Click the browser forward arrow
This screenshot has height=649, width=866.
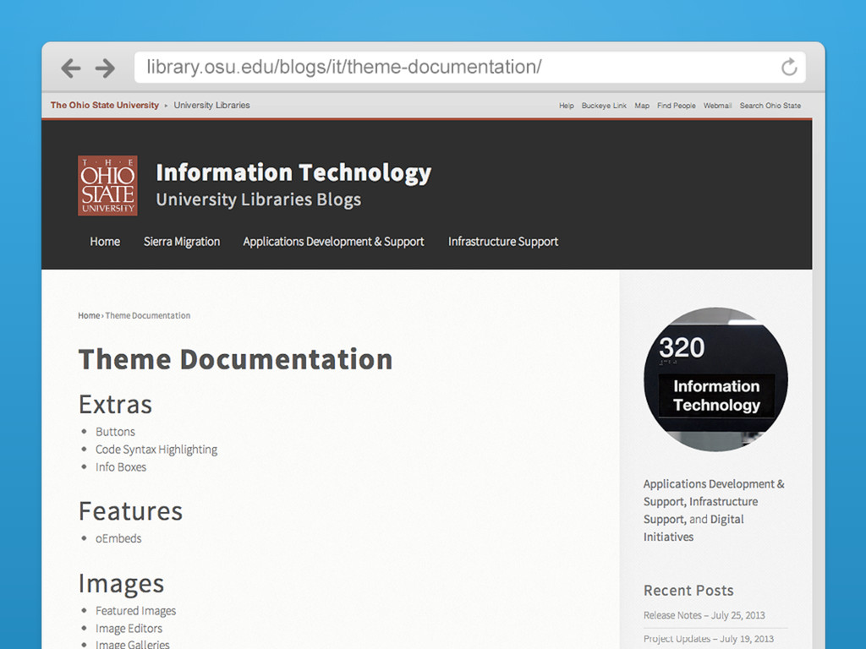tap(105, 68)
